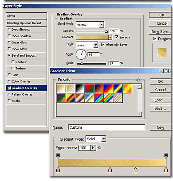Open the gradient Style Linear dropdown

click(95, 45)
